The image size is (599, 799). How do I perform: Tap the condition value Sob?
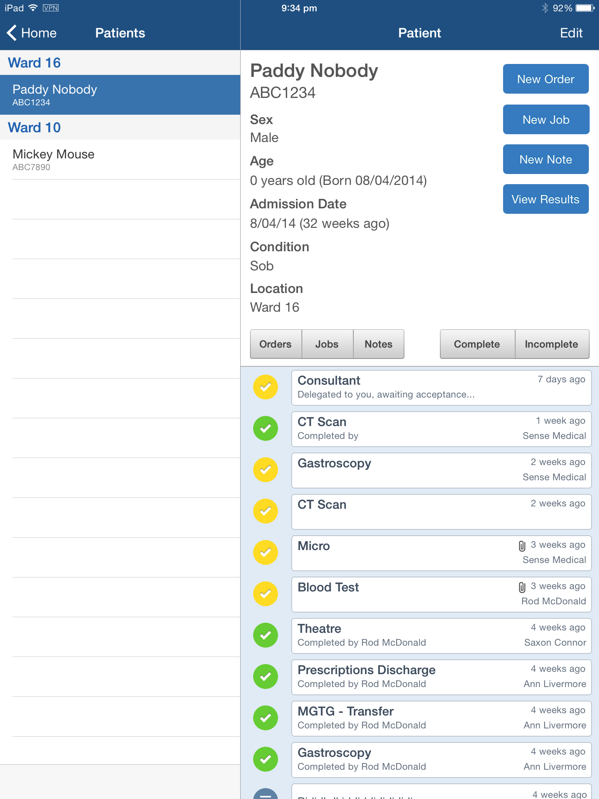262,266
